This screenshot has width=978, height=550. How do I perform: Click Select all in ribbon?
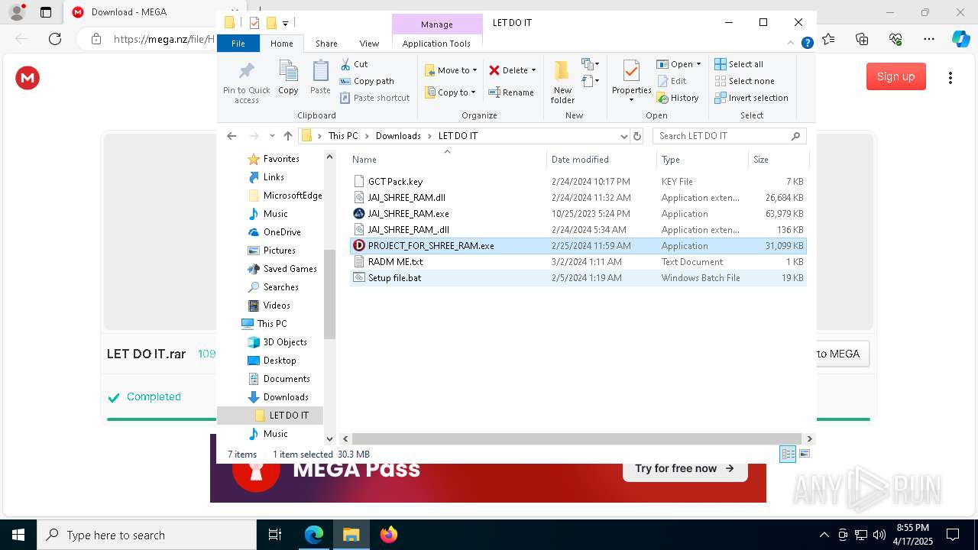(739, 64)
